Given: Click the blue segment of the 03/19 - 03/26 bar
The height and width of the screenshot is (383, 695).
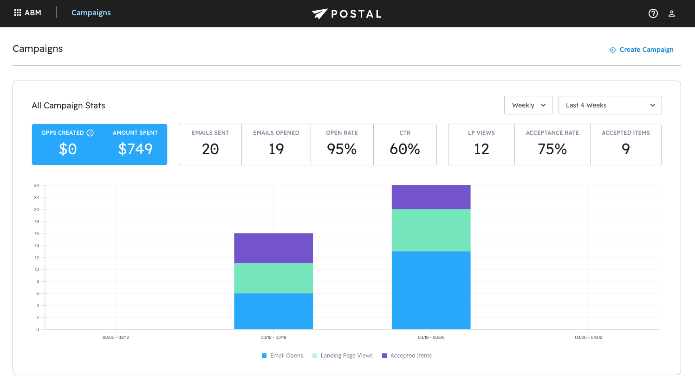Looking at the screenshot, I should pos(431,290).
